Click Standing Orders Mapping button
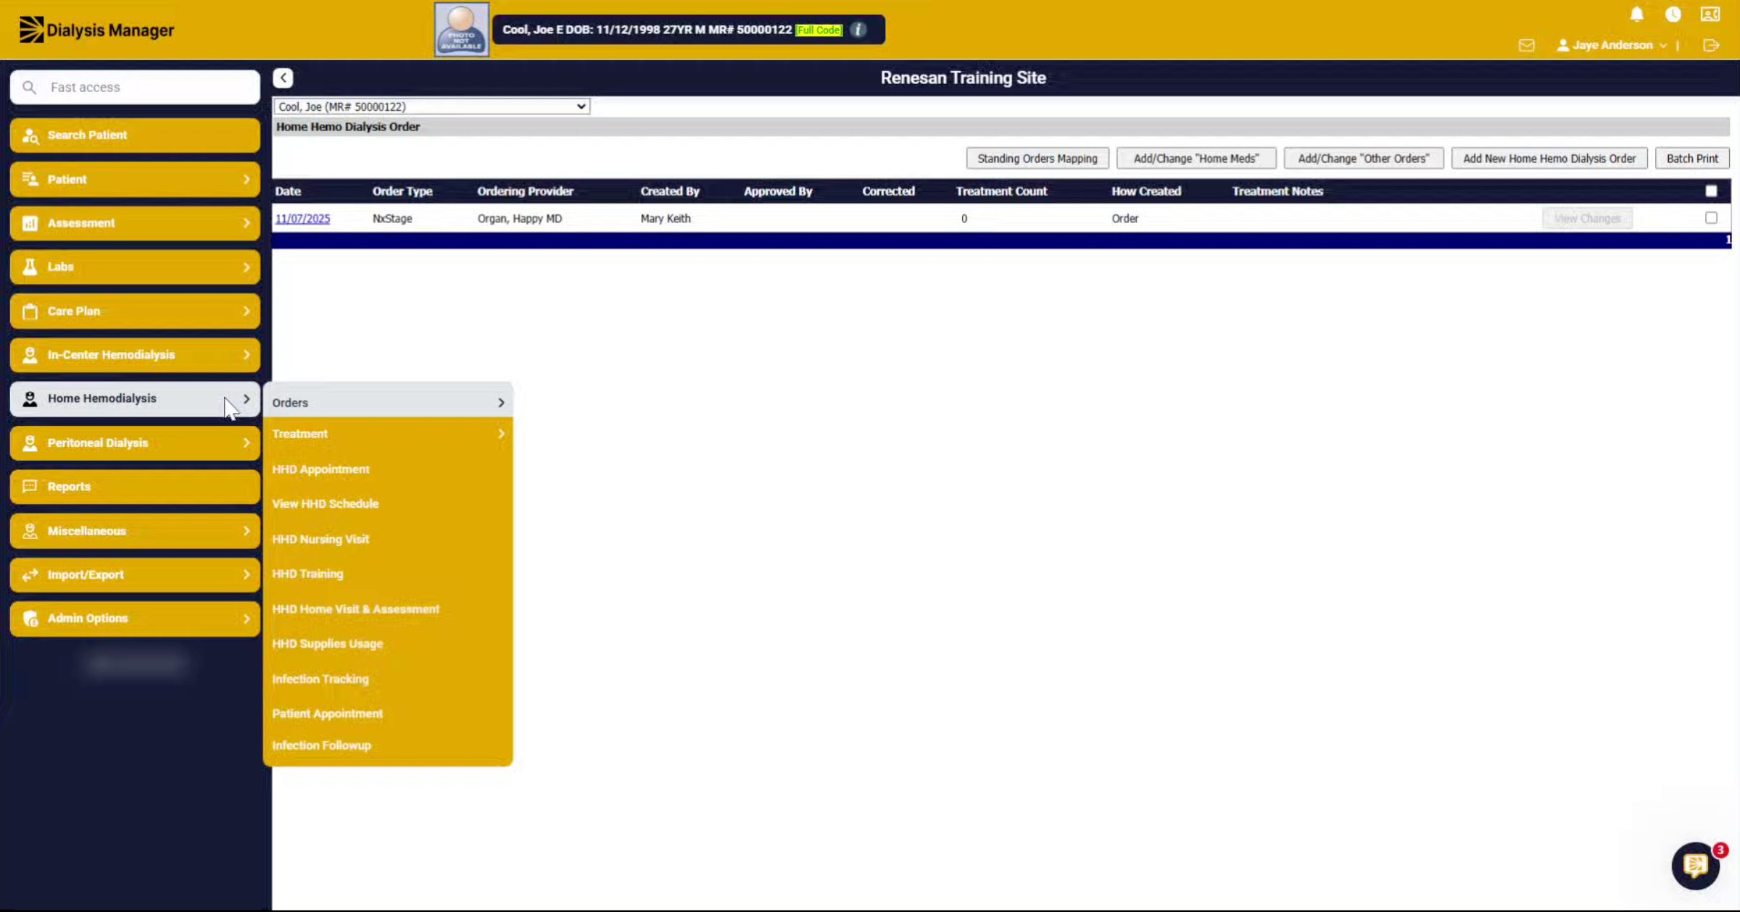The width and height of the screenshot is (1740, 912). 1037,159
